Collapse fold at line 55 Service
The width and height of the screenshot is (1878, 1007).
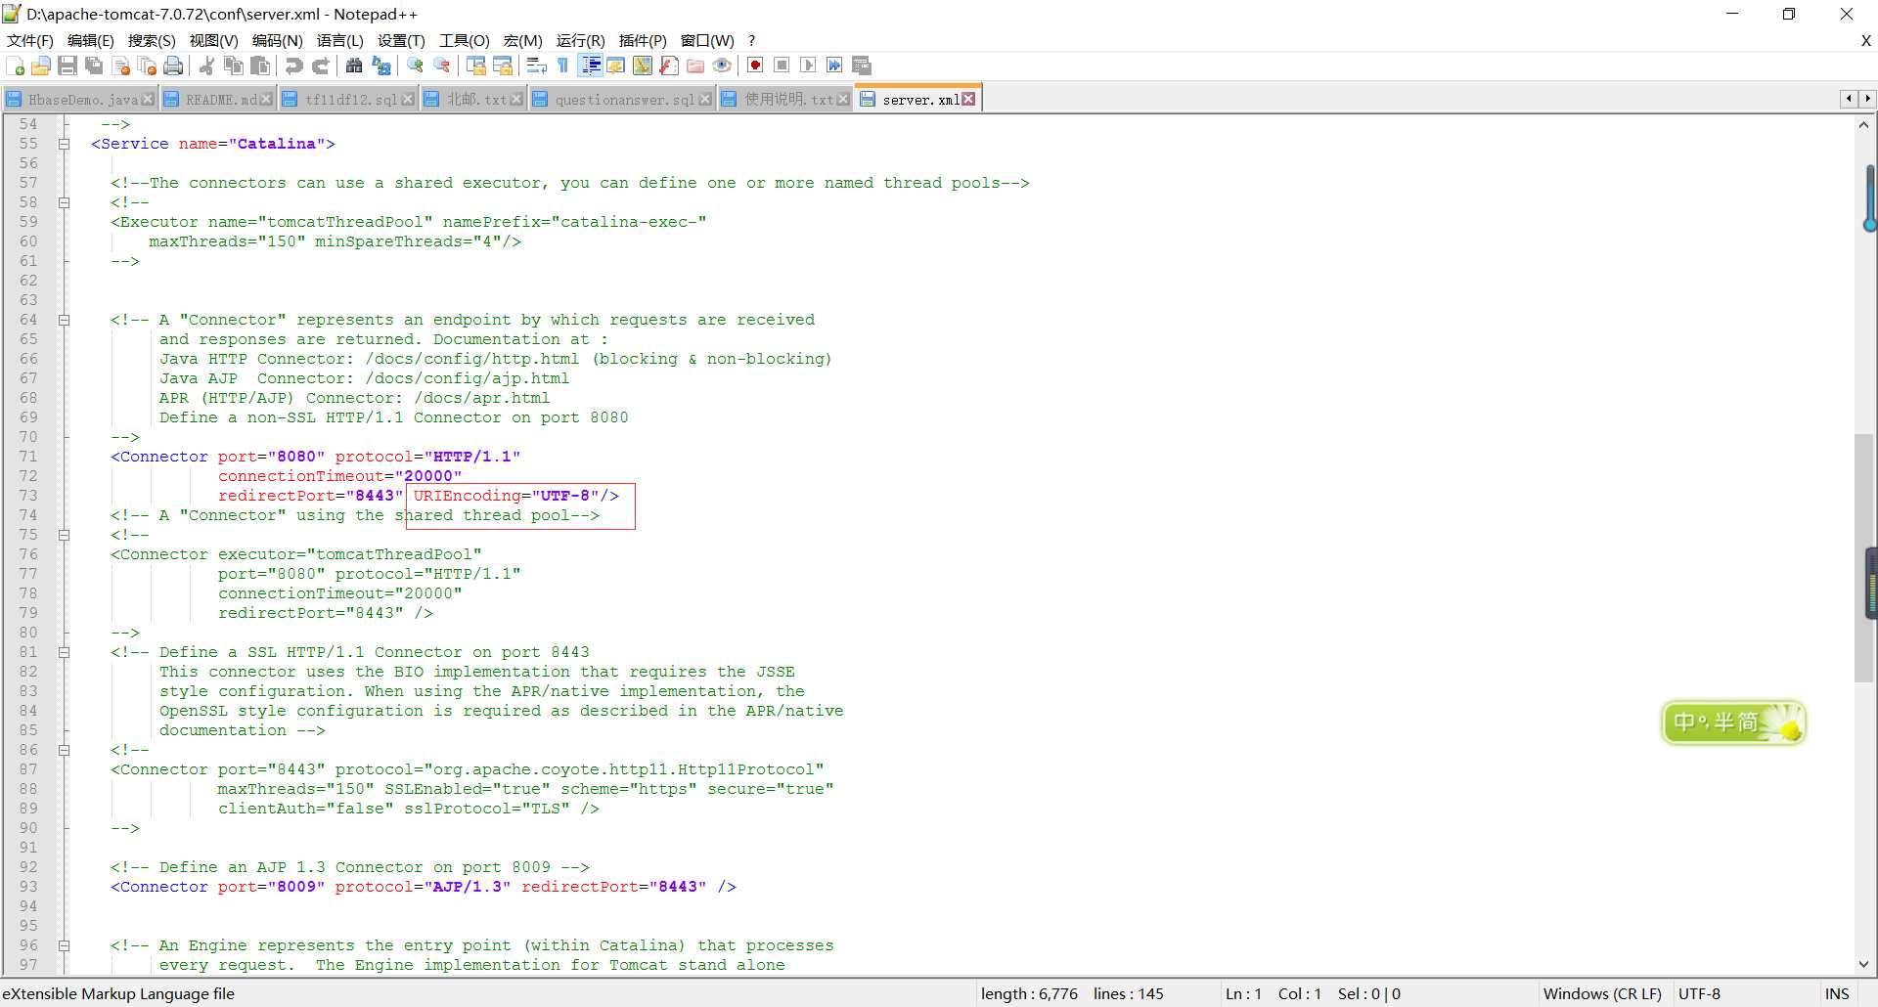64,144
